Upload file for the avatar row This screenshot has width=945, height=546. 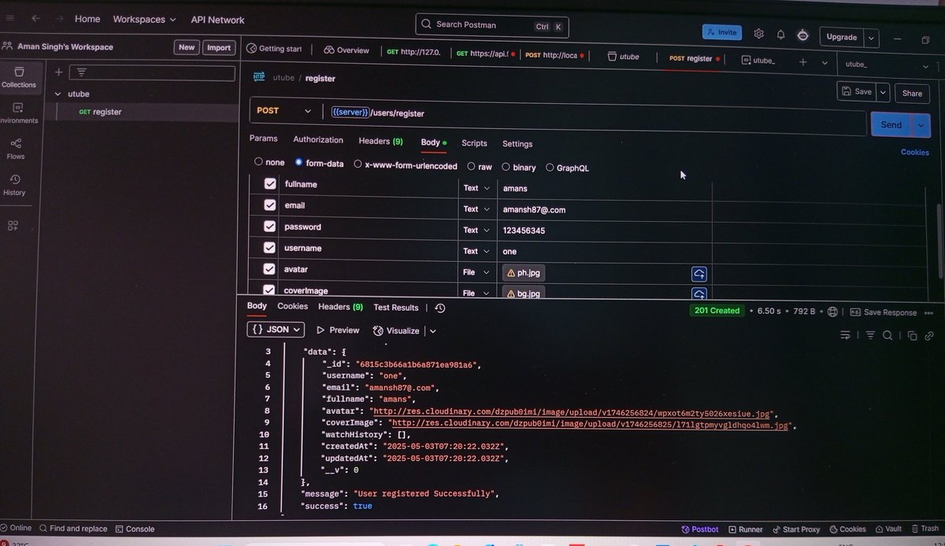coord(699,274)
